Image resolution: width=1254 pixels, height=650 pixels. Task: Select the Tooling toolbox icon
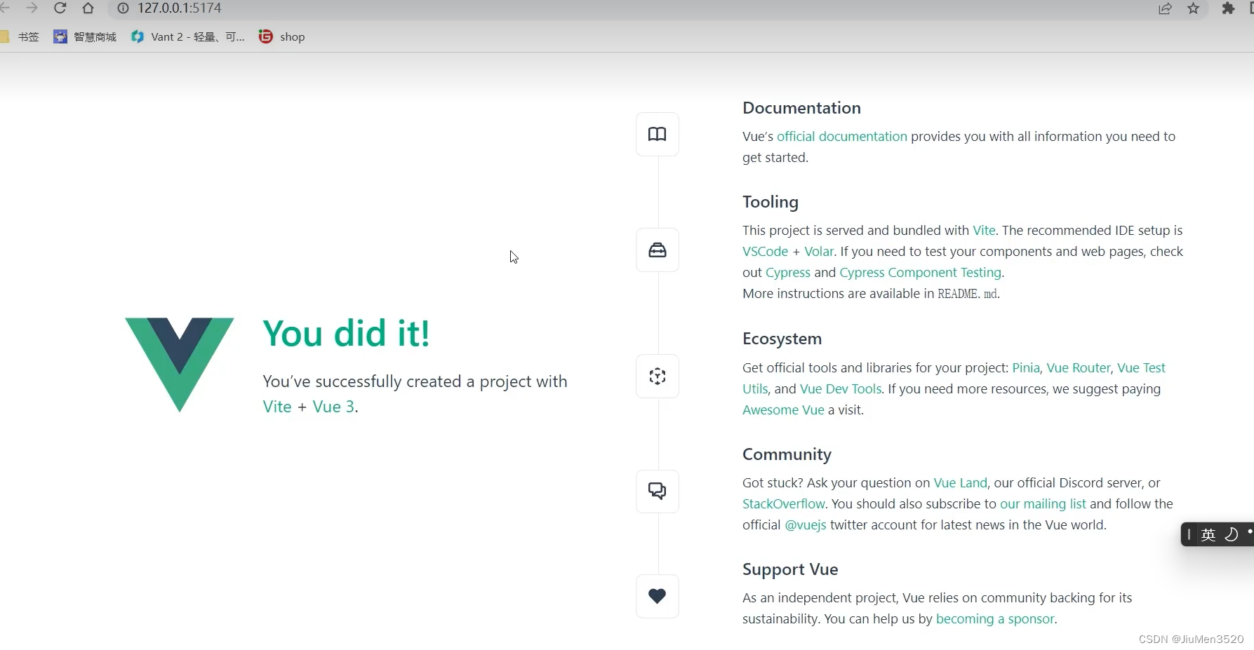point(657,250)
